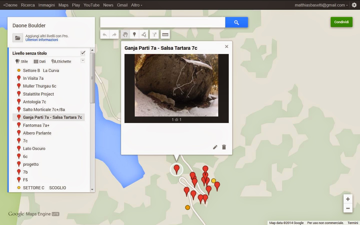Go to Ricerca in top bar
The width and height of the screenshot is (360, 225).
28,5
